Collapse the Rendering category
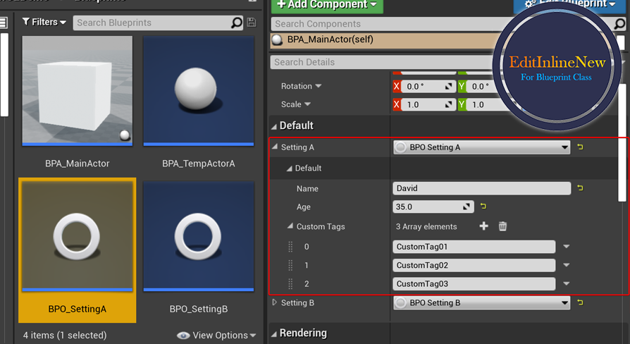This screenshot has height=344, width=630. (x=274, y=333)
